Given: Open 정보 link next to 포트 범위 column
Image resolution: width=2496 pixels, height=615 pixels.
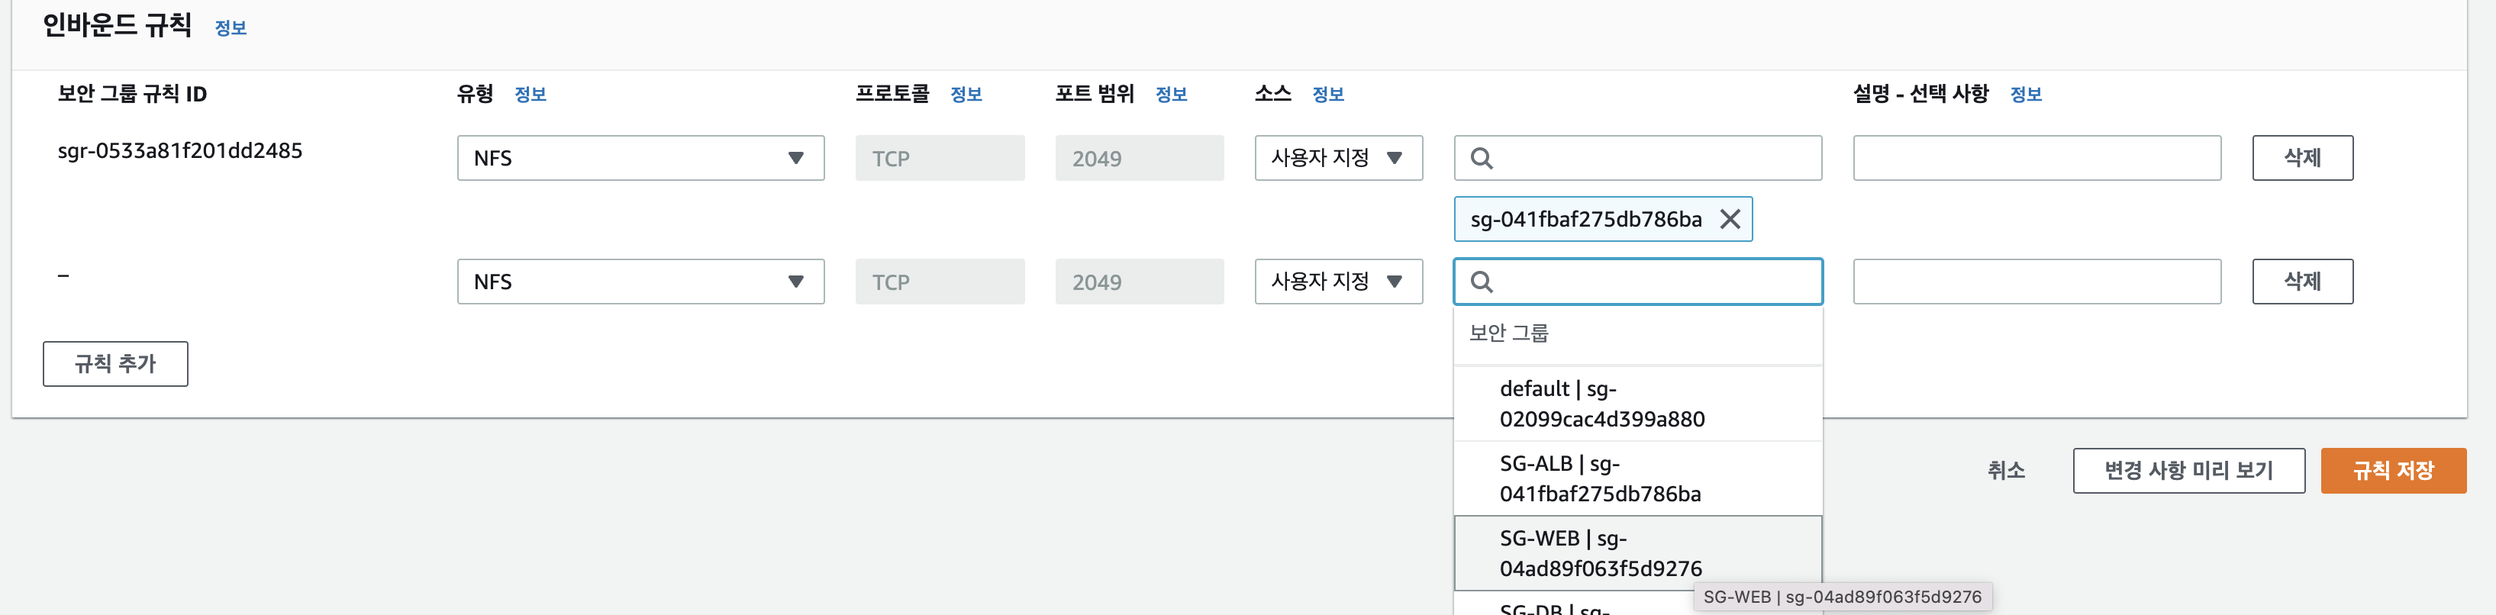Looking at the screenshot, I should (1172, 94).
